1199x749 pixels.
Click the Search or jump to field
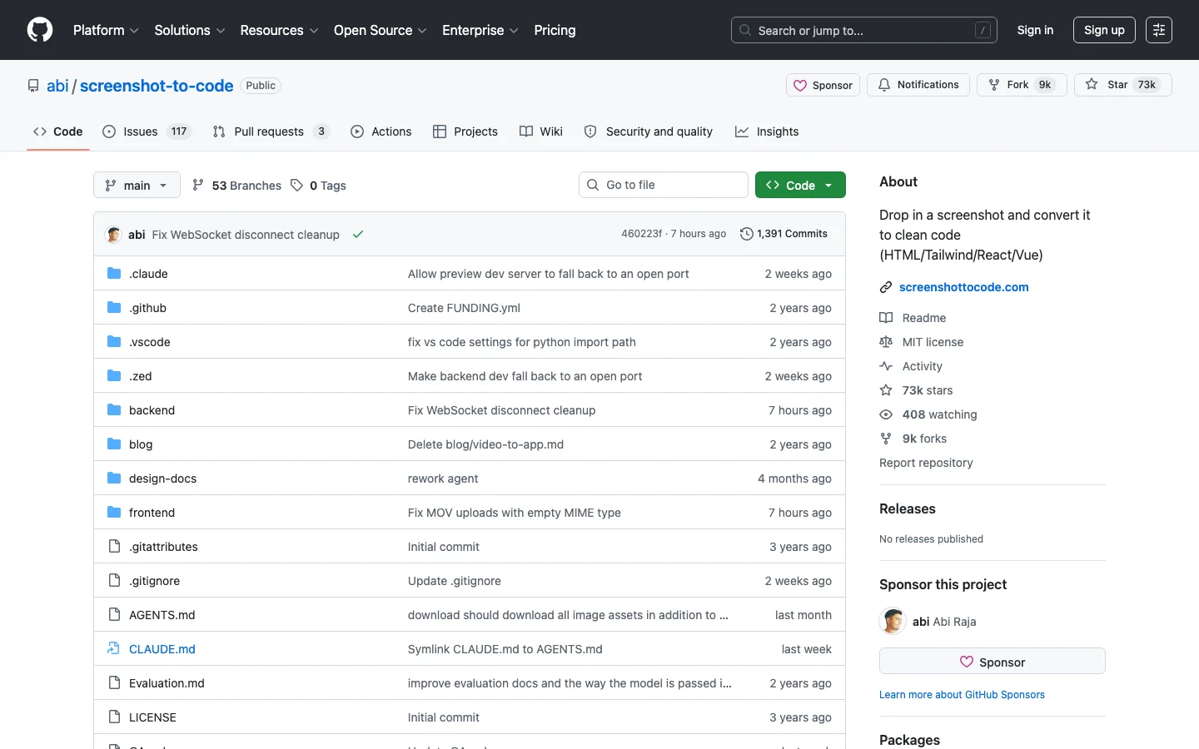(864, 30)
